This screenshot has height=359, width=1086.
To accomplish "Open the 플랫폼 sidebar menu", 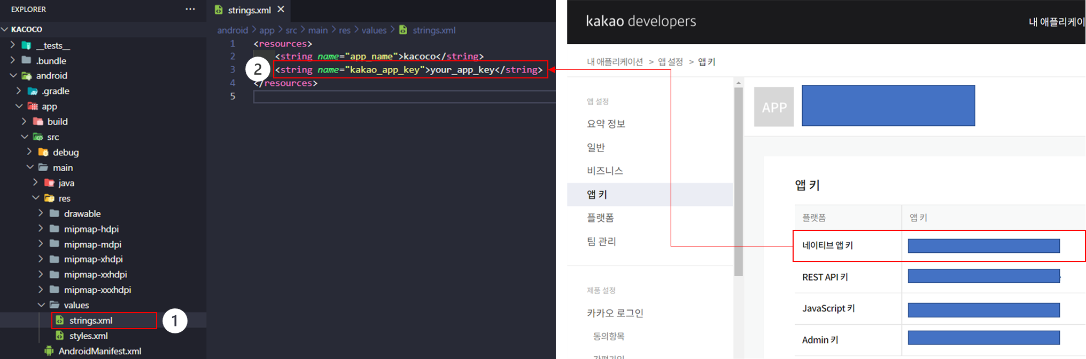I will pyautogui.click(x=601, y=218).
